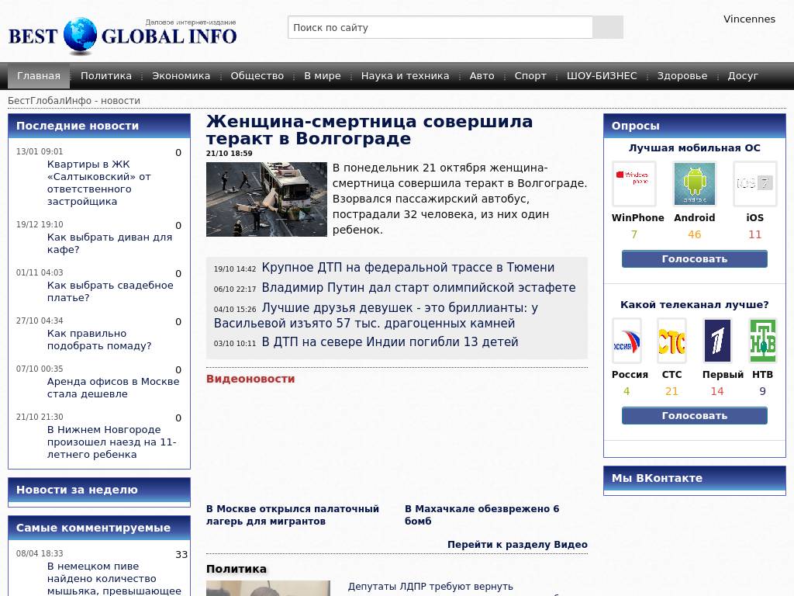Click the Best Global Info globe logo
The image size is (794, 596).
click(x=80, y=36)
